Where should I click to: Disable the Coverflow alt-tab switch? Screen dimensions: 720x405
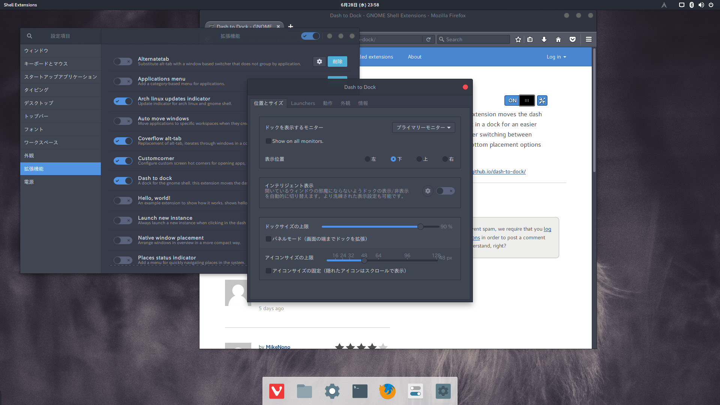[123, 141]
